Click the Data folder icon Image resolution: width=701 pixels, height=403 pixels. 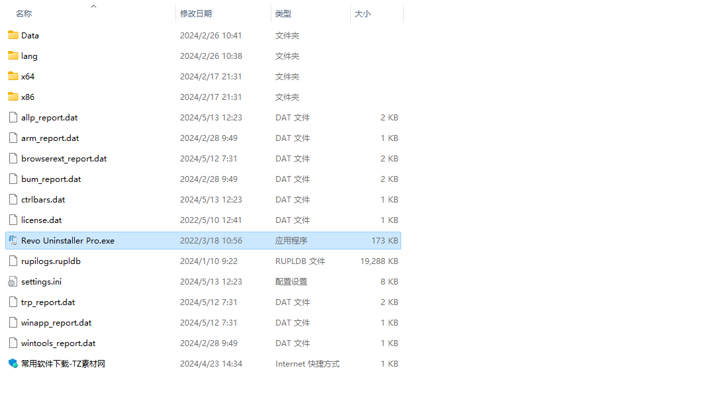[13, 35]
